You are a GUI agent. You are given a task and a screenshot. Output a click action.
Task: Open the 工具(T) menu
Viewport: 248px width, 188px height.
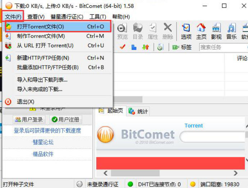coord(98,16)
